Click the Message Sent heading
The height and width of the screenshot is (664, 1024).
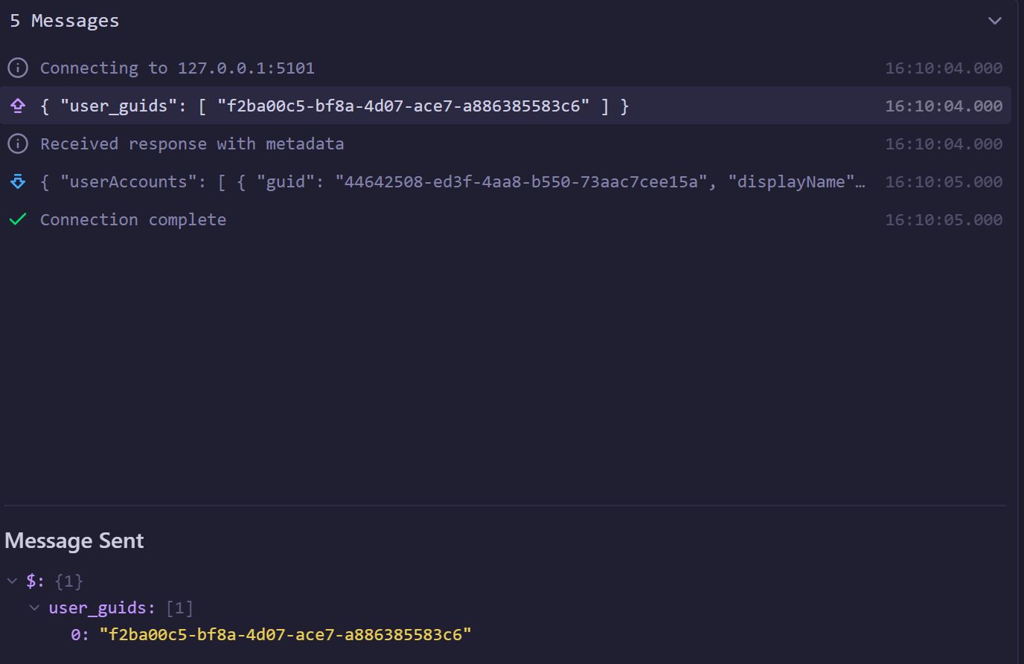tap(74, 541)
